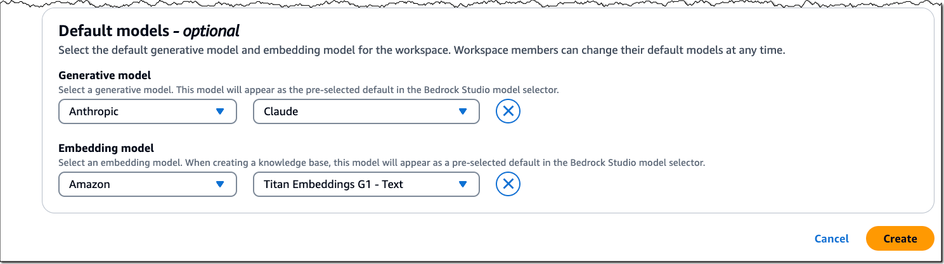
Task: Click the Create button
Action: coord(900,239)
